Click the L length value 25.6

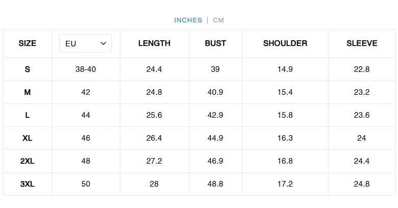[x=154, y=115]
